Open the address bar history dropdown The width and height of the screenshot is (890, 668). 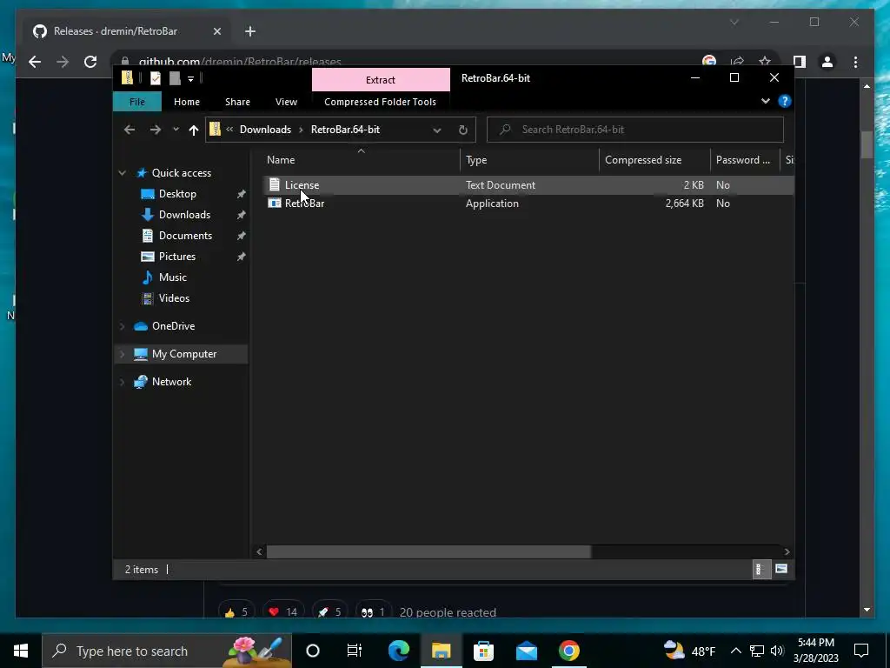[x=437, y=130]
